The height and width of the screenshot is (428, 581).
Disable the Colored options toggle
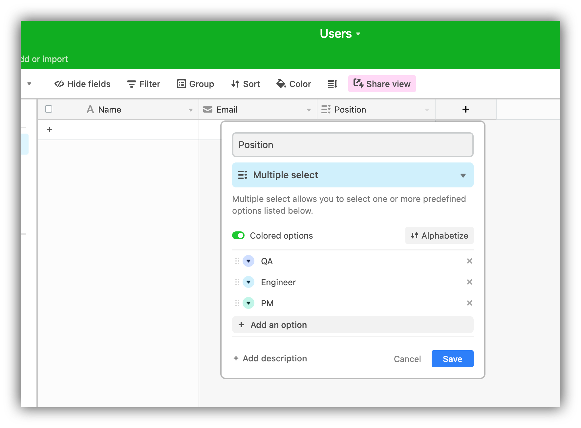[238, 235]
